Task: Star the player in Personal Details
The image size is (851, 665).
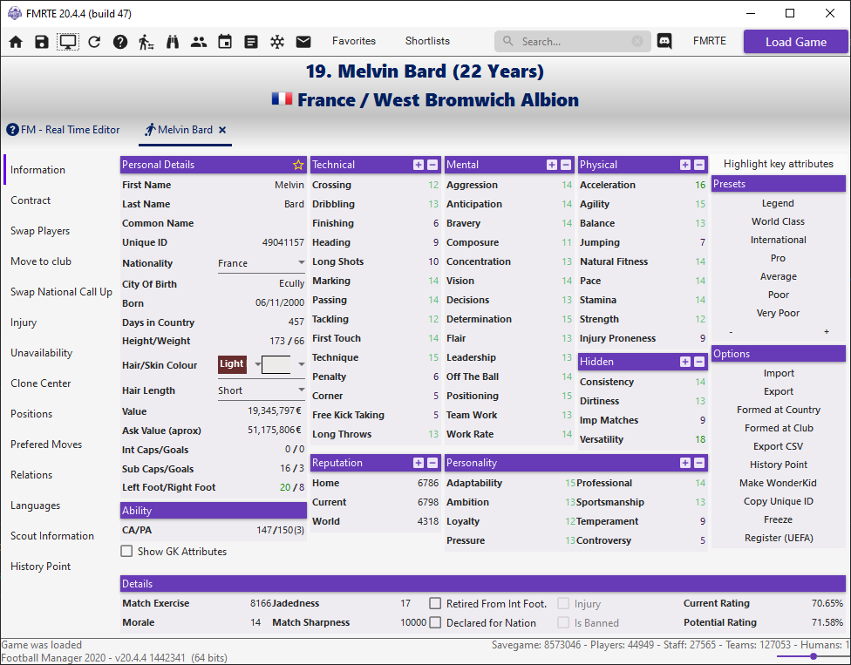Action: (x=298, y=165)
